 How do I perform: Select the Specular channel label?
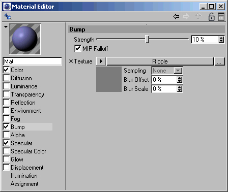[21, 143]
